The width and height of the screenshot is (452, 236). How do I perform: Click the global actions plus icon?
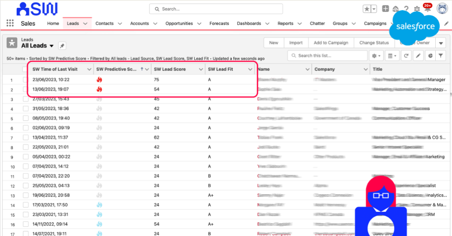[385, 9]
